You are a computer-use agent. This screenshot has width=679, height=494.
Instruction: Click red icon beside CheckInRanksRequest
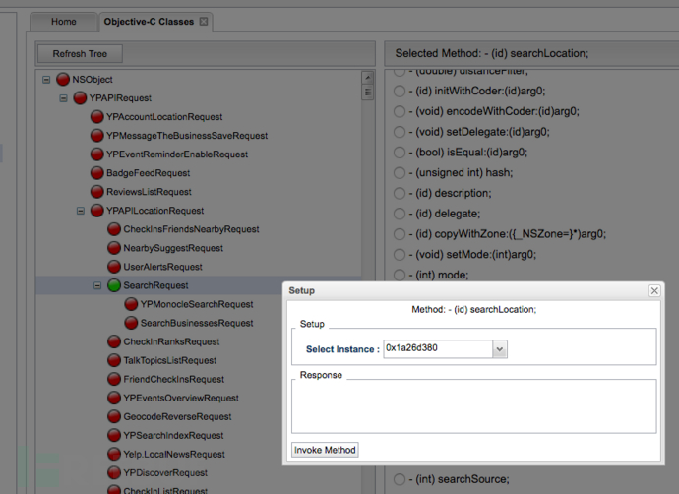point(114,341)
